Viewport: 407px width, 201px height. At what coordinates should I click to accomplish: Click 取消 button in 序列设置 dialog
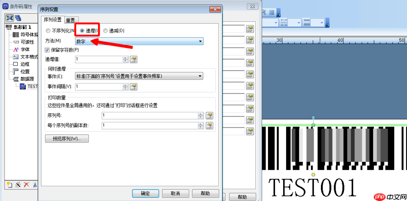coord(175,194)
